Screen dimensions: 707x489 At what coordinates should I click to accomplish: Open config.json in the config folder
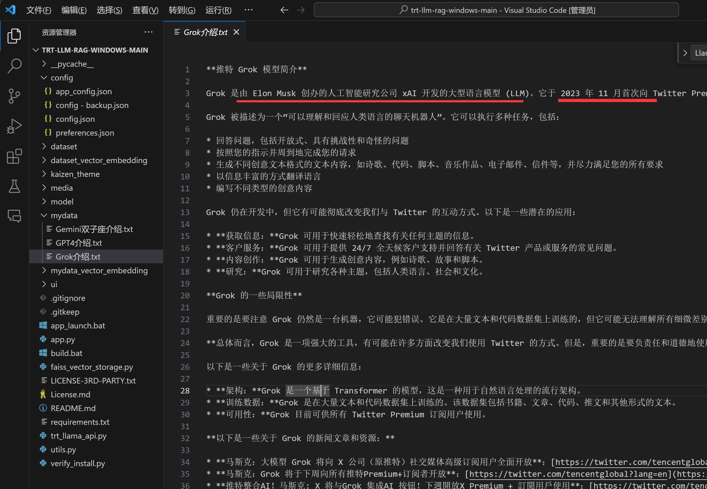[x=96, y=119]
